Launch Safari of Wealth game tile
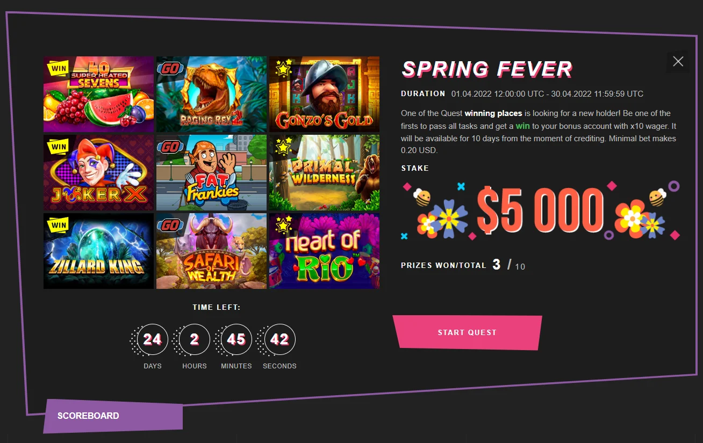Image resolution: width=703 pixels, height=443 pixels. coord(212,251)
